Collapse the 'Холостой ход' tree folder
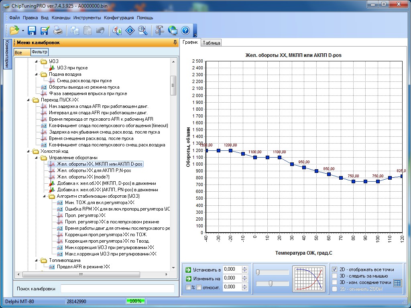The height and width of the screenshot is (308, 411). pos(28,151)
